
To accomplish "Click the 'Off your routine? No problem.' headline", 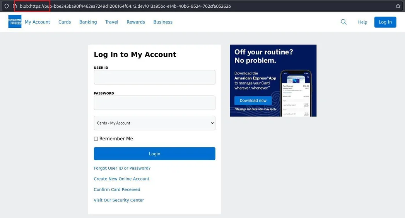I will pyautogui.click(x=264, y=56).
